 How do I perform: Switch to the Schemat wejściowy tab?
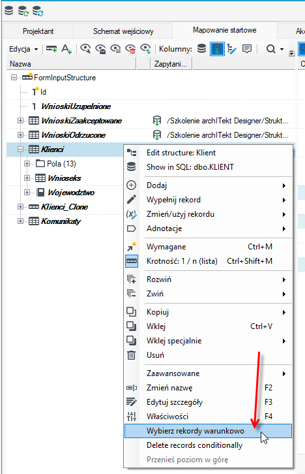[x=123, y=31]
